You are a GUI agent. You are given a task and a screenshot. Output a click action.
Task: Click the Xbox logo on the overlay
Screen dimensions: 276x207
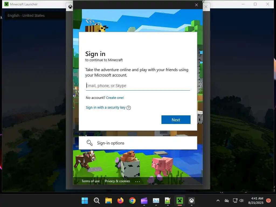[x=70, y=7]
